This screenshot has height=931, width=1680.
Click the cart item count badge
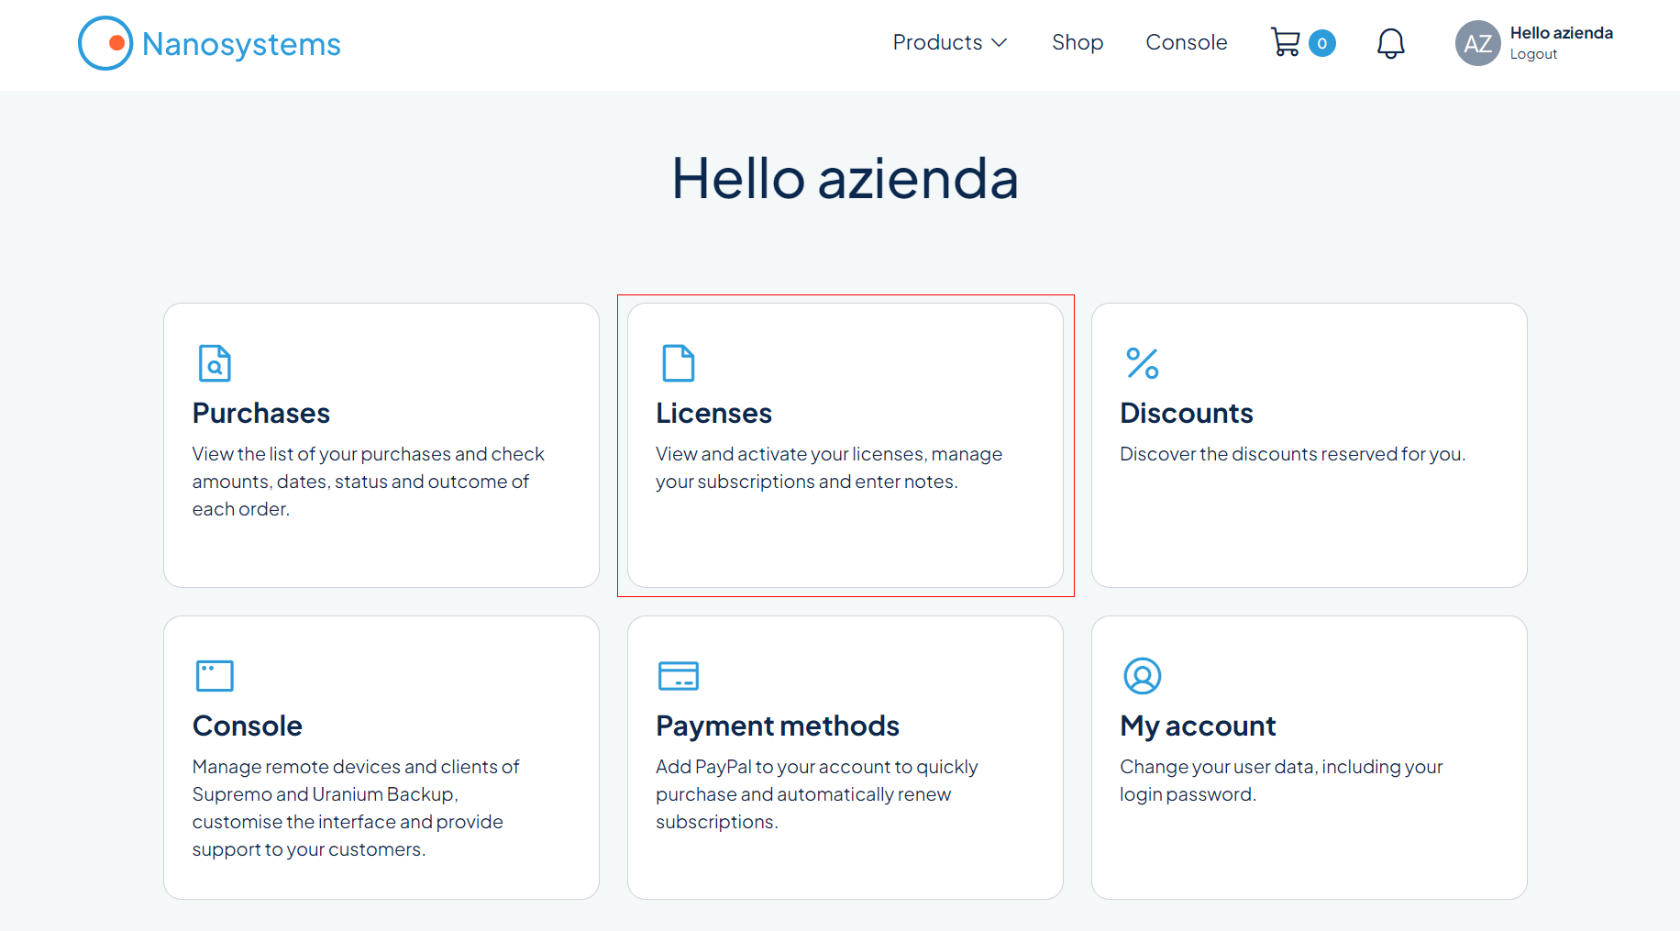(1322, 43)
